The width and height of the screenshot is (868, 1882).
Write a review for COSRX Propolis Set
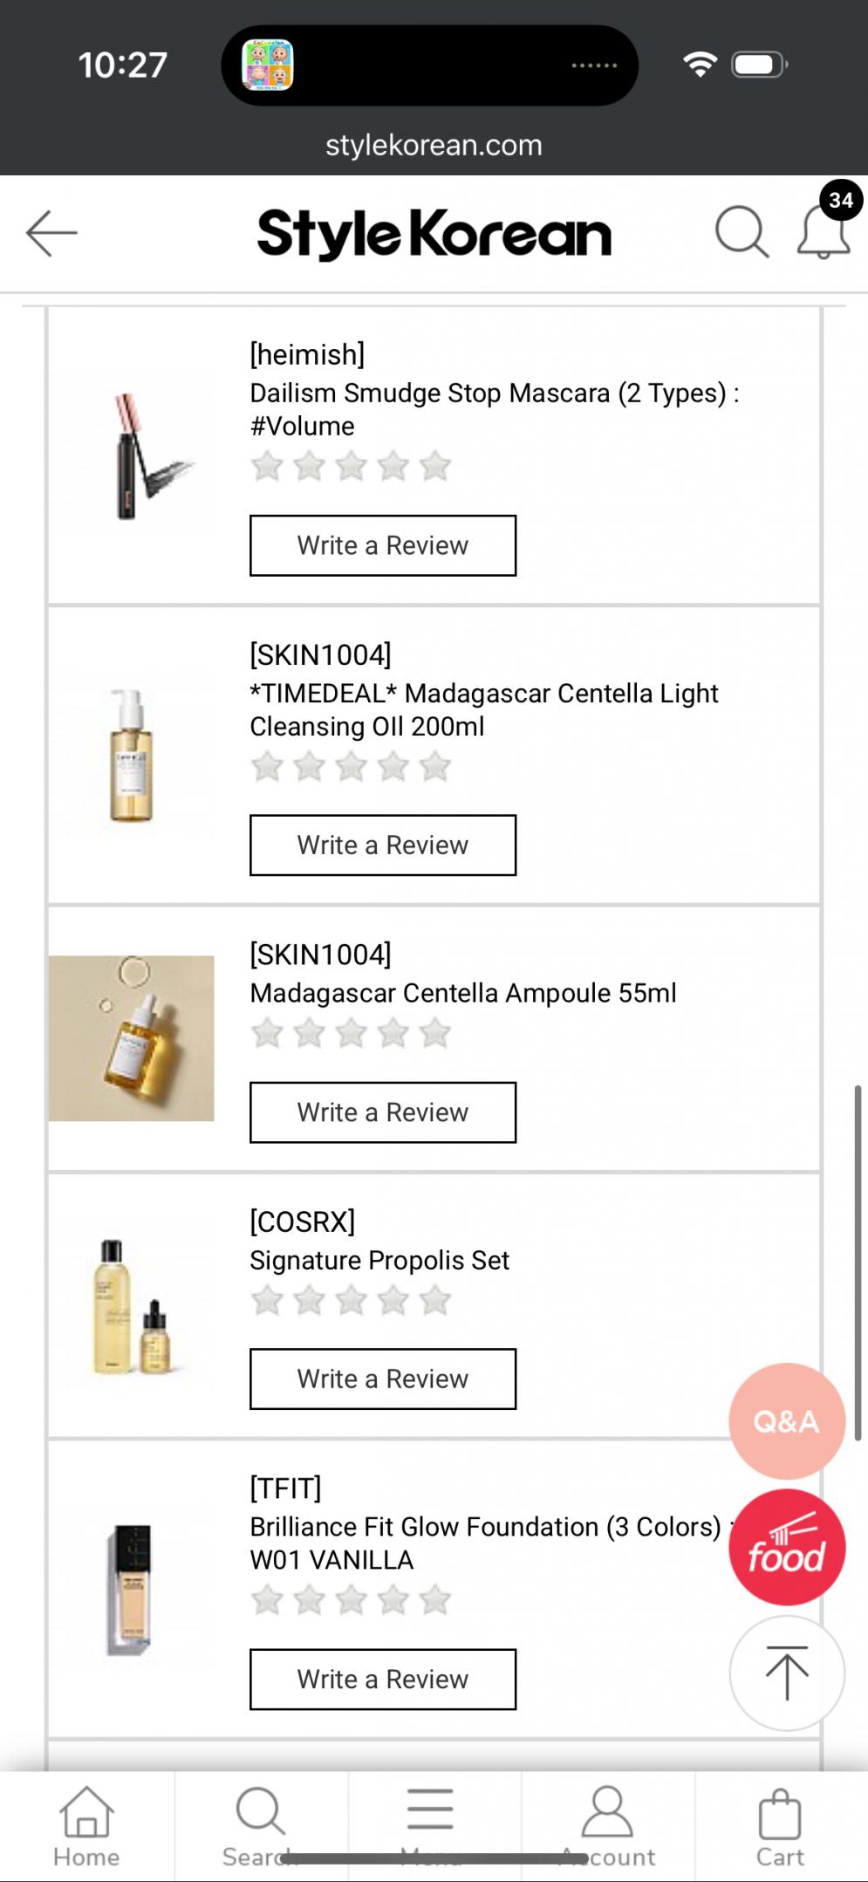[383, 1379]
